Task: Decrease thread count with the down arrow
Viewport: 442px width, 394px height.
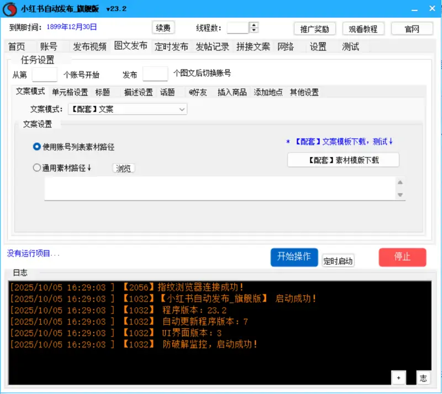Action: (254, 30)
